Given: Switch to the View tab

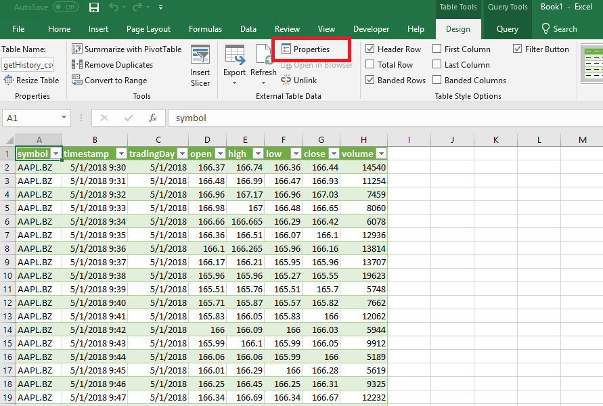Looking at the screenshot, I should pyautogui.click(x=326, y=29).
